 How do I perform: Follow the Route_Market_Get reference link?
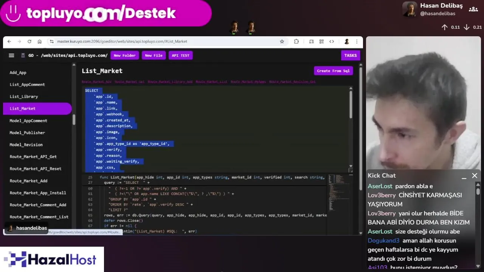click(130, 82)
